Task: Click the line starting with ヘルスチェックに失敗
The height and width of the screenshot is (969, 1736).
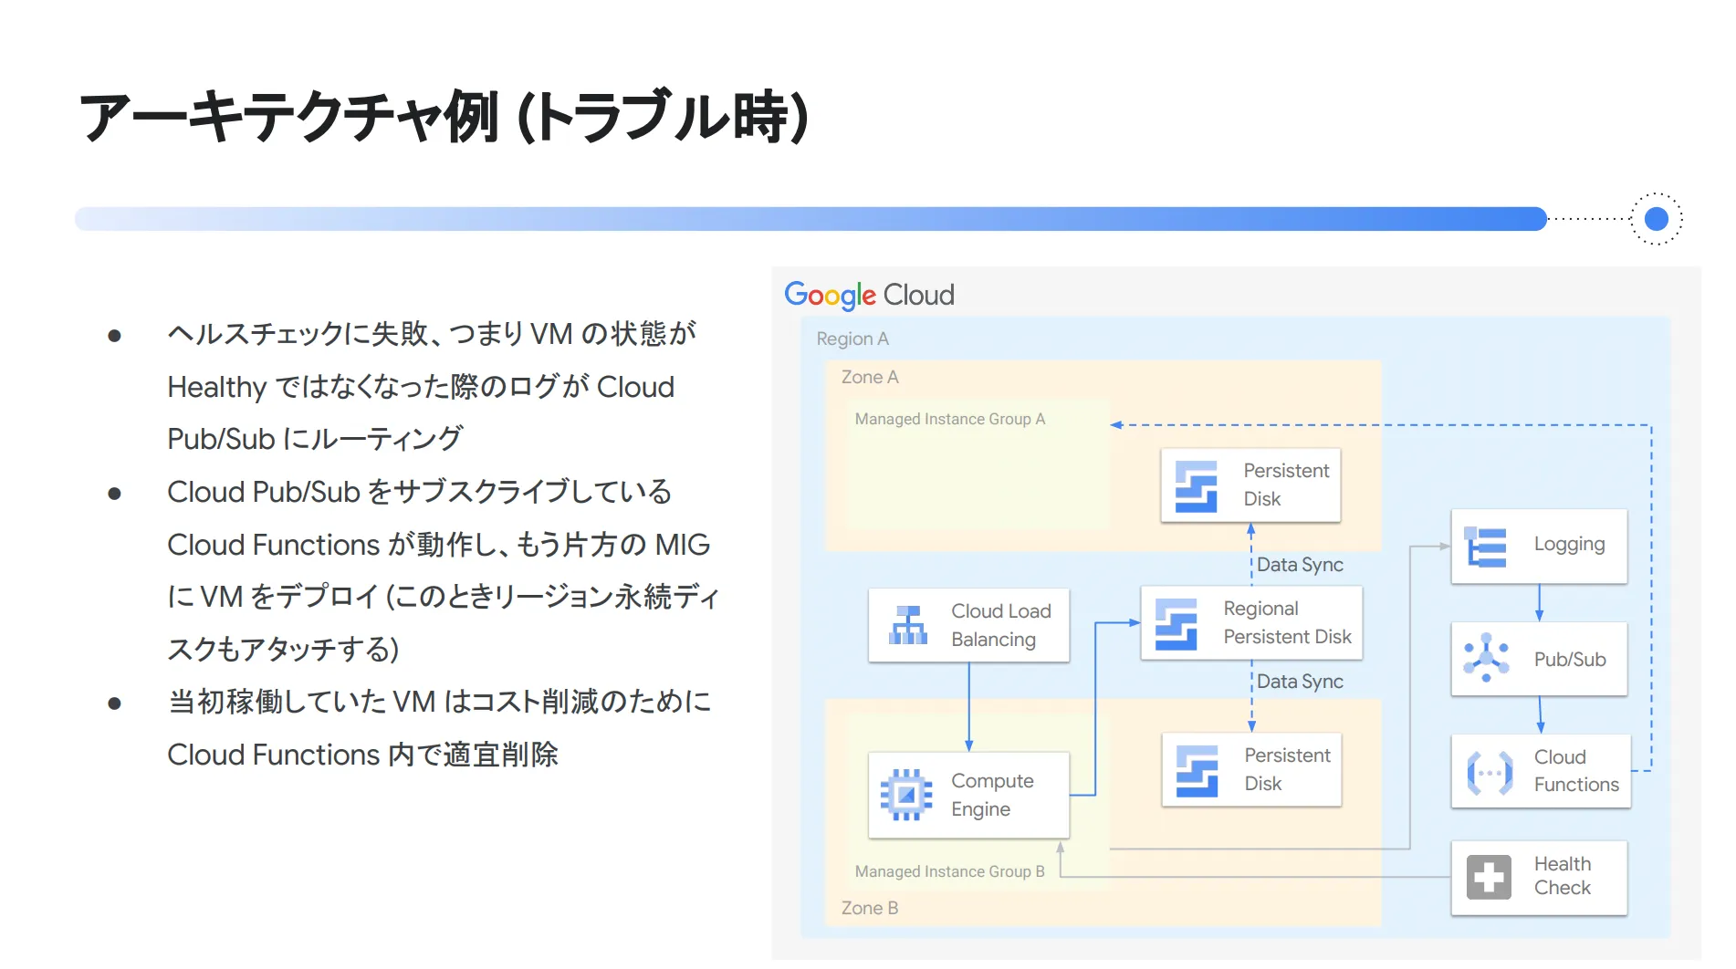Action: point(432,334)
